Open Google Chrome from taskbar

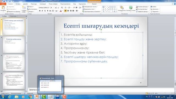[30, 97]
